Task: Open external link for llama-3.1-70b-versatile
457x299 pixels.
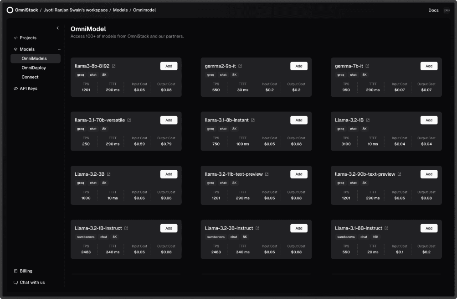Action: (x=129, y=120)
